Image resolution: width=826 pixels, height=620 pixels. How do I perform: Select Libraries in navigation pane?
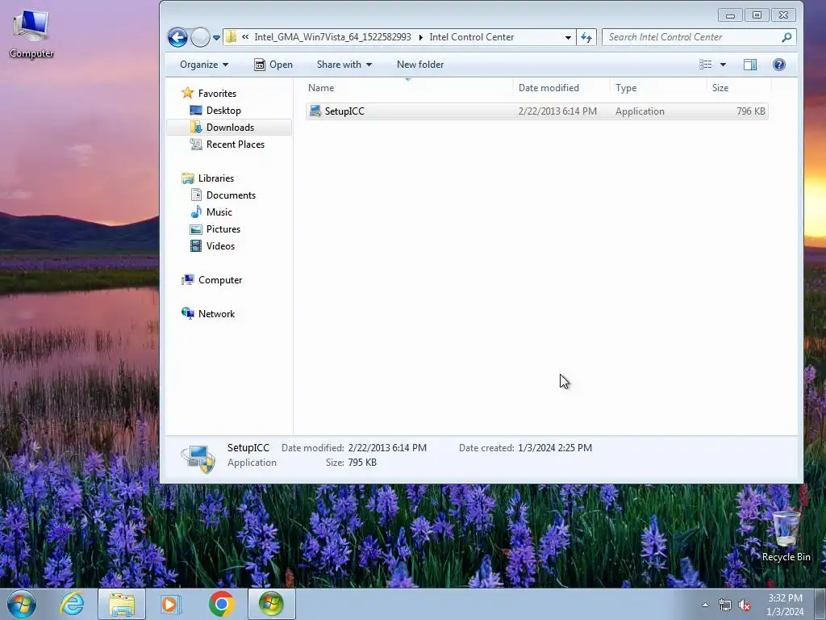coord(216,178)
